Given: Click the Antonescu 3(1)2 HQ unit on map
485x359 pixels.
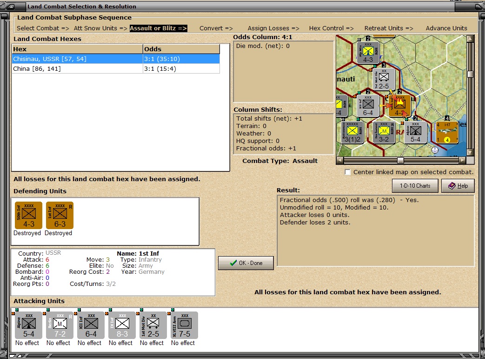Looking at the screenshot, I should click(x=352, y=133).
